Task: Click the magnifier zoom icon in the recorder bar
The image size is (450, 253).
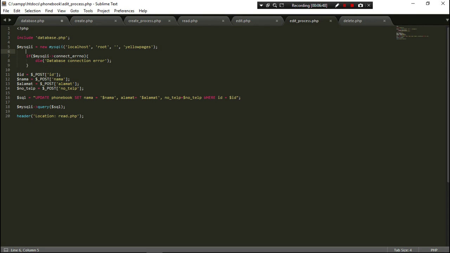Action: tap(275, 6)
